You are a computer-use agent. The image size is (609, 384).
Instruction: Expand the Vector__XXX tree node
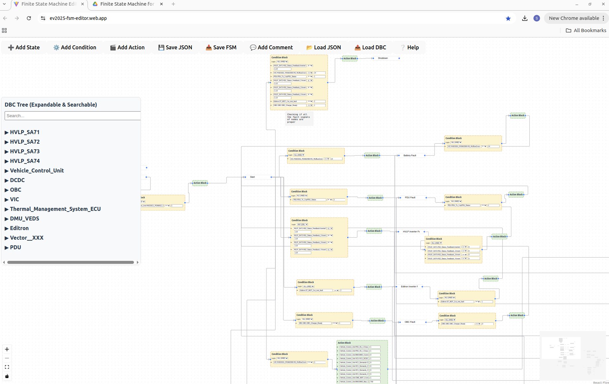[x=24, y=238]
